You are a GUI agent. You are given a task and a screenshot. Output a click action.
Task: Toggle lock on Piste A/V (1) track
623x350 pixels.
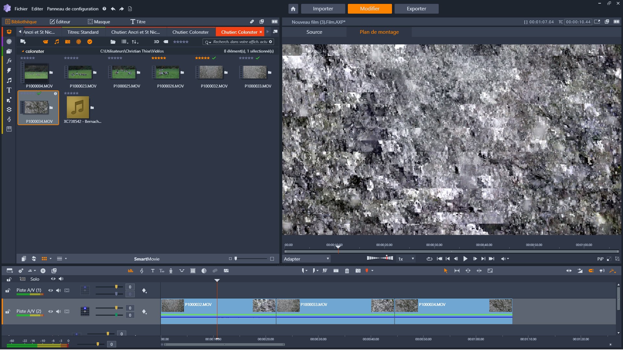point(8,291)
